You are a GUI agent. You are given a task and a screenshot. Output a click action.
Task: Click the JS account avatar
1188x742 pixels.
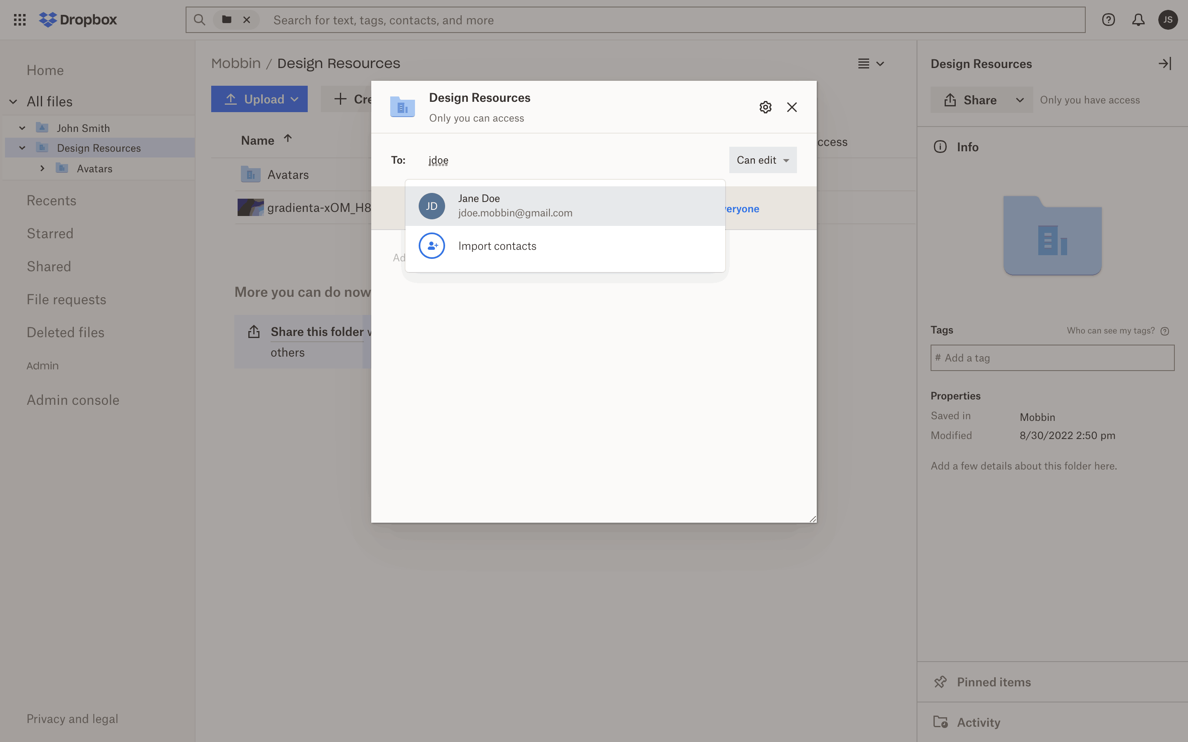click(1167, 20)
